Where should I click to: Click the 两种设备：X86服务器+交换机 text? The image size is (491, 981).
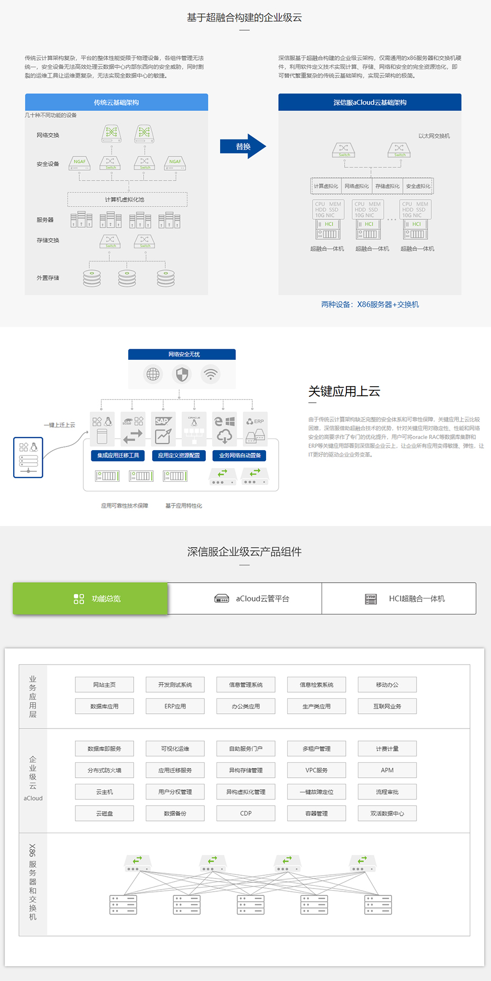pyautogui.click(x=370, y=304)
